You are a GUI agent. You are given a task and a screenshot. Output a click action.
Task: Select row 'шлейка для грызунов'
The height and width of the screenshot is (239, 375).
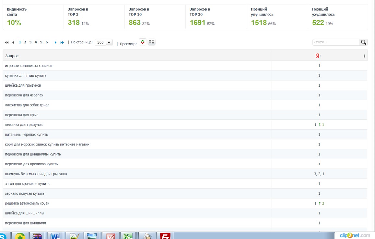click(185, 85)
